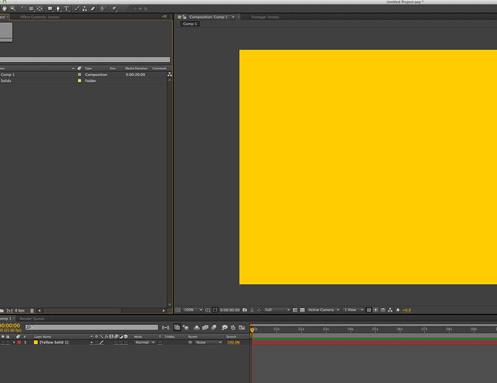
Task: Select the Eraser tool
Action: pos(93,9)
